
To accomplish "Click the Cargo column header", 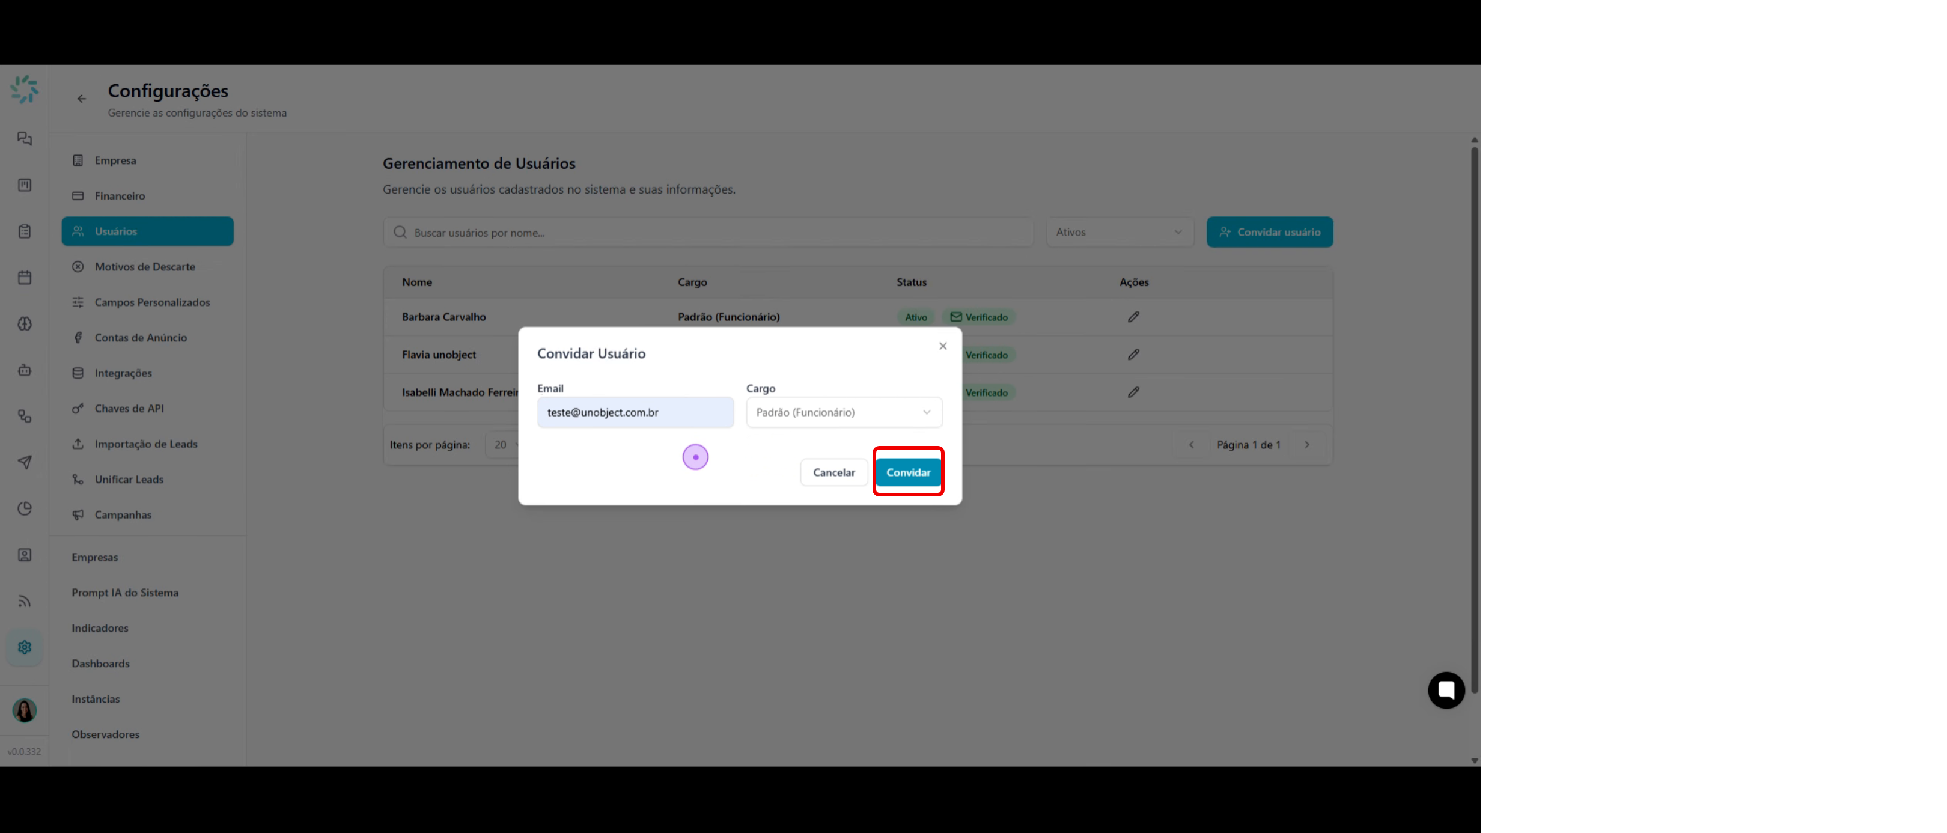I will 692,282.
